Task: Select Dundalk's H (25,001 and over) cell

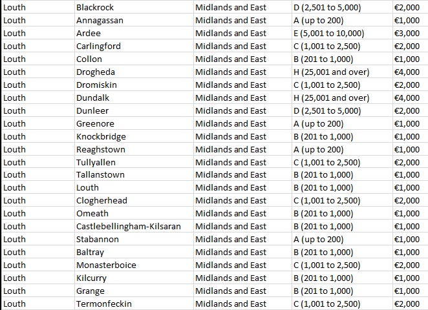Action: (x=342, y=98)
